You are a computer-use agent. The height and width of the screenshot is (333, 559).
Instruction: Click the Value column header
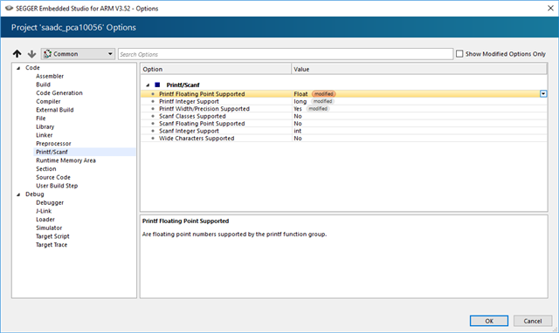click(419, 69)
